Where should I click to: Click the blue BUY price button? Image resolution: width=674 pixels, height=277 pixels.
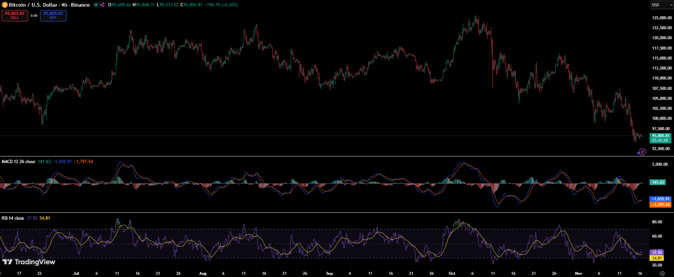[53, 16]
